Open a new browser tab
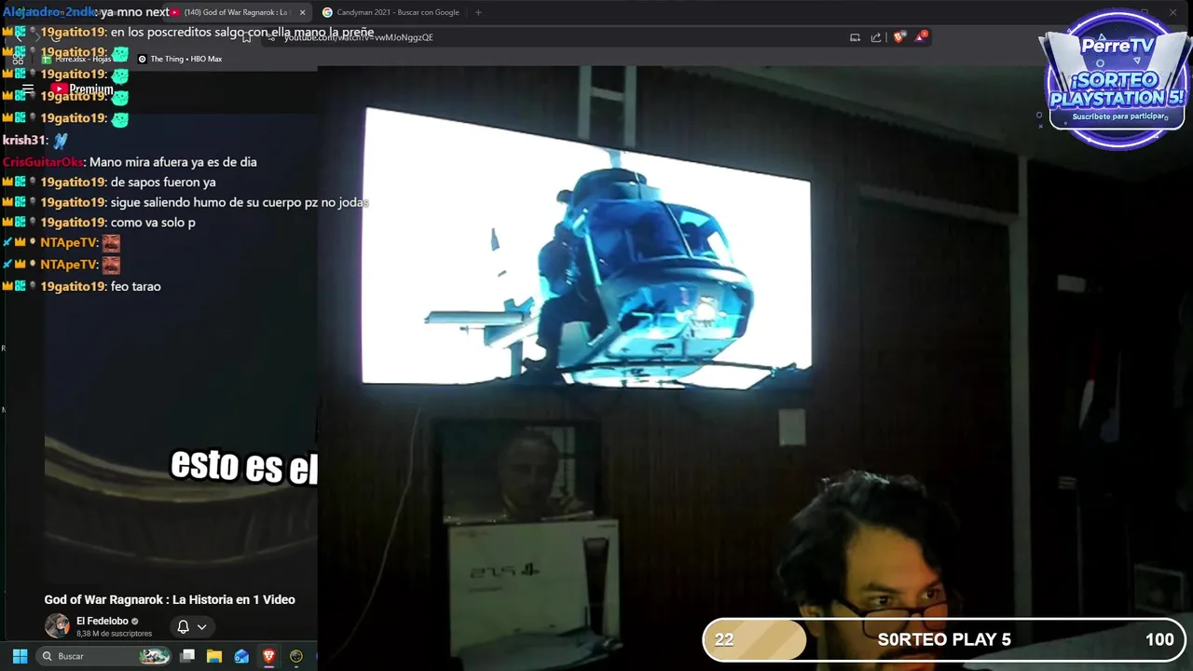The height and width of the screenshot is (671, 1193). [x=478, y=12]
